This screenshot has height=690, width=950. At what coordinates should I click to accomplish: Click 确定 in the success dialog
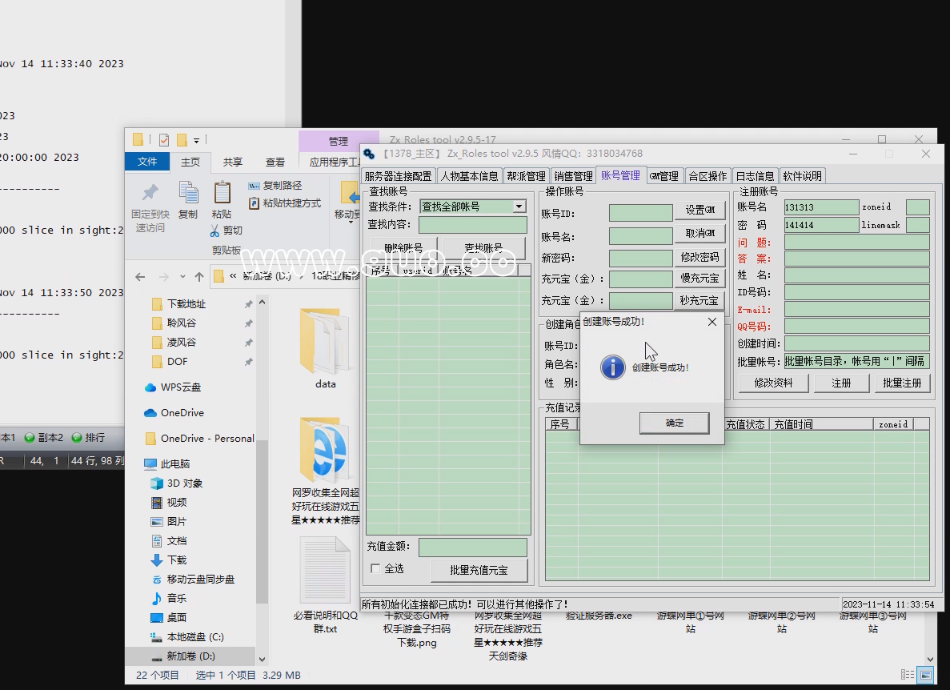674,423
